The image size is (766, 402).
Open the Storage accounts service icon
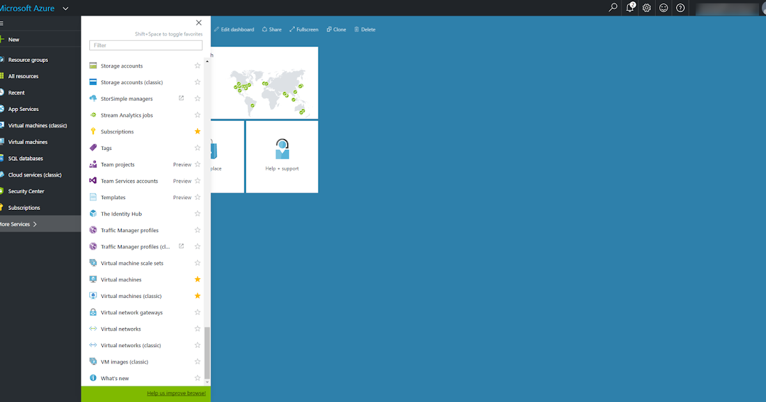92,65
